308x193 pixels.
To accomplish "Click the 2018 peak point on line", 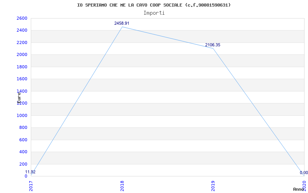I will [x=122, y=27].
